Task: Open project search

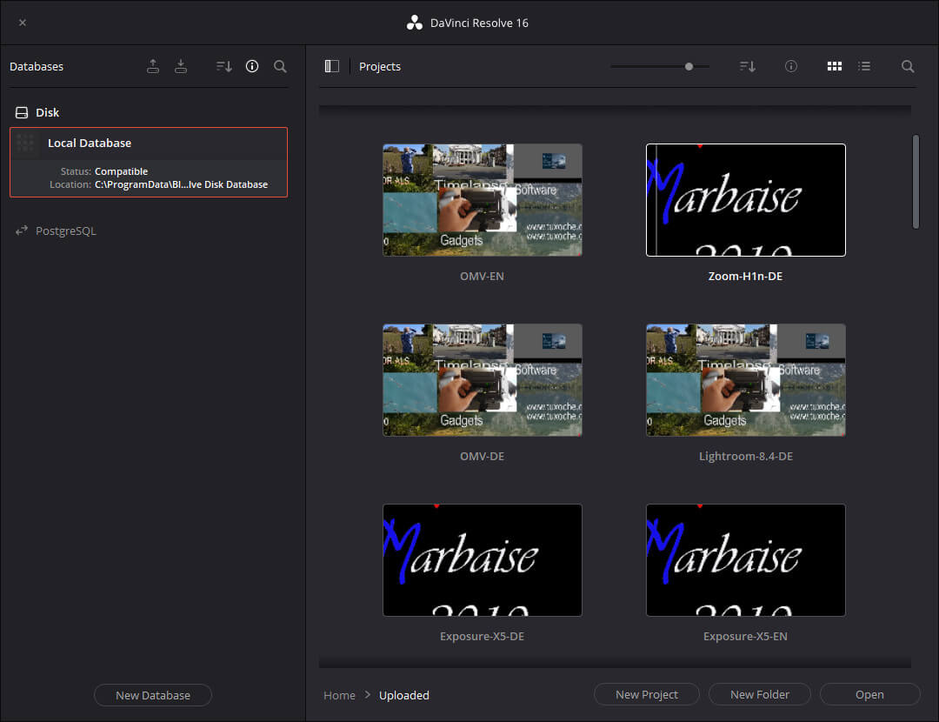Action: pyautogui.click(x=908, y=66)
